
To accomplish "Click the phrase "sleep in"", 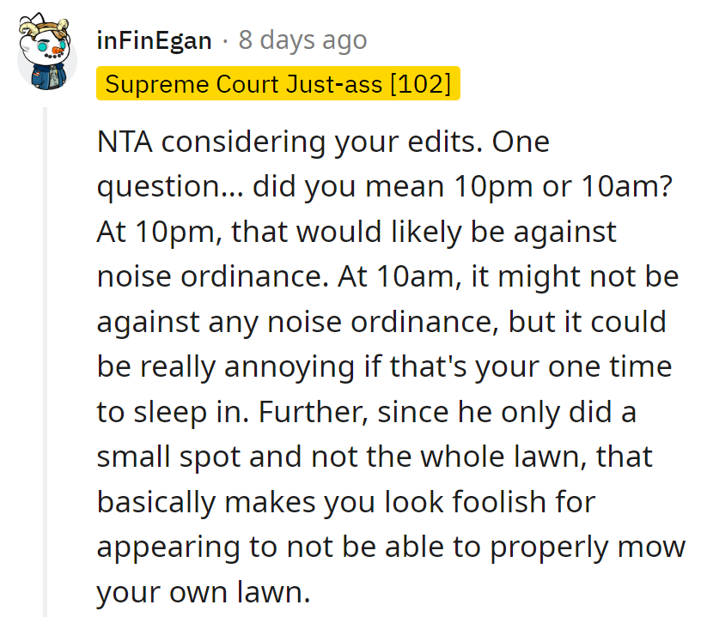I will click(192, 412).
